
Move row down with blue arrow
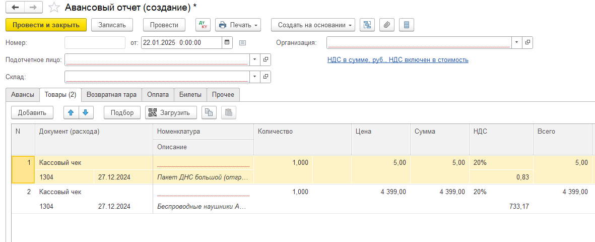coord(85,112)
